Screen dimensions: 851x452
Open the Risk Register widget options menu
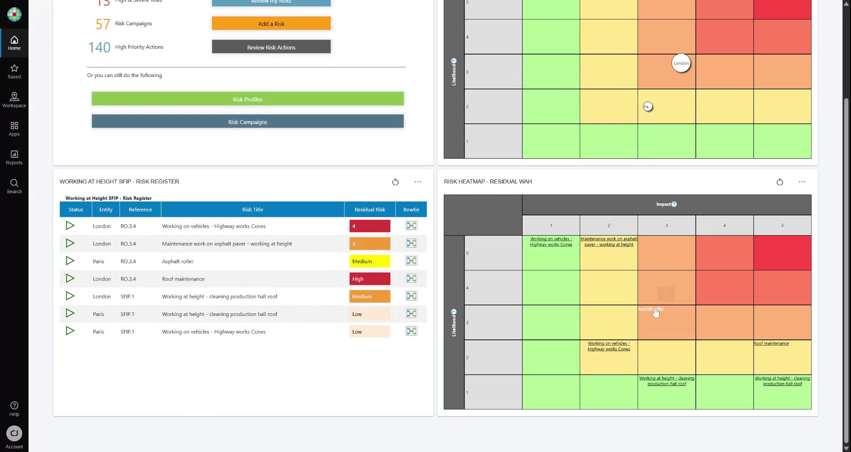[x=417, y=182]
